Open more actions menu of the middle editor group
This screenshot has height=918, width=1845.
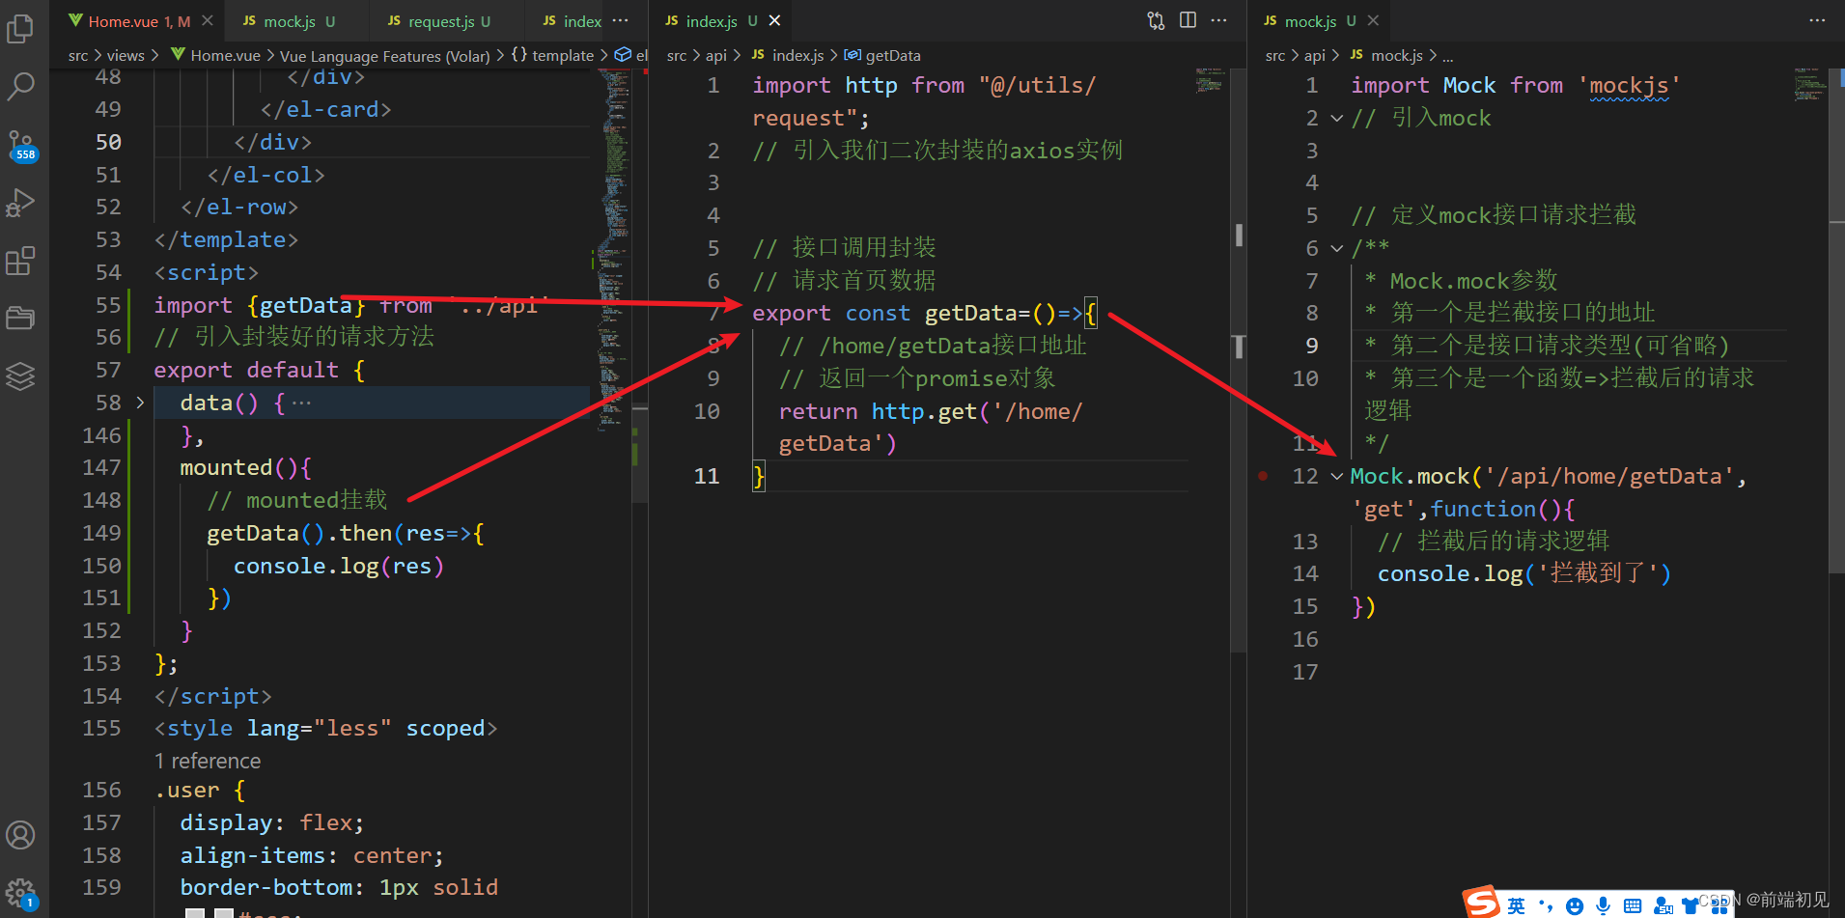(1219, 20)
